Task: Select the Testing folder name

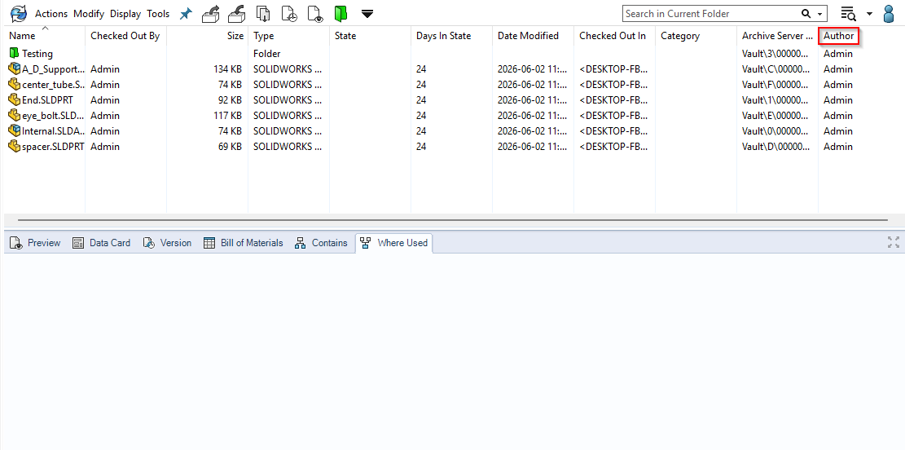Action: pyautogui.click(x=37, y=54)
